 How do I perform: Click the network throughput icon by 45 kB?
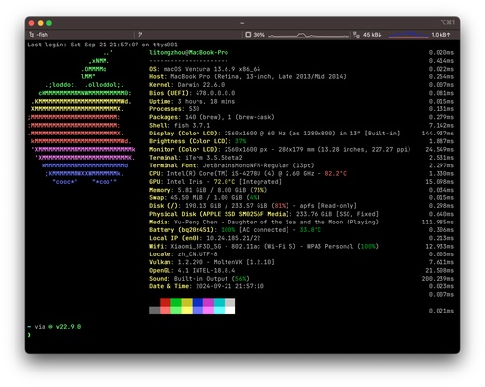(356, 35)
